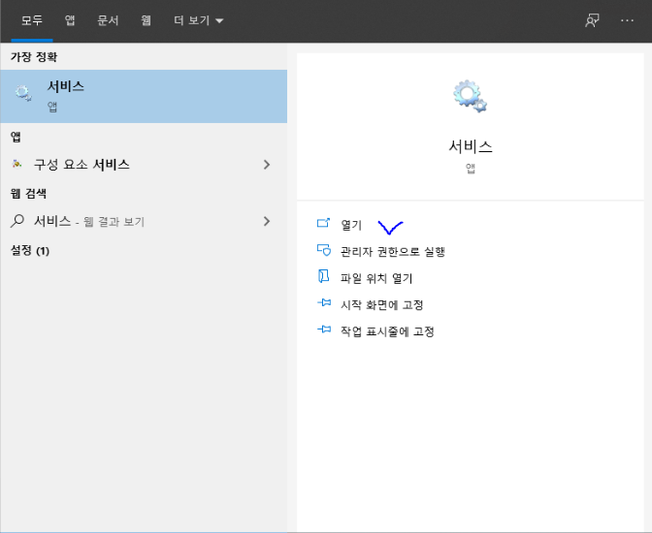
Task: Click the 서비스 title in preview pane
Action: point(471,146)
